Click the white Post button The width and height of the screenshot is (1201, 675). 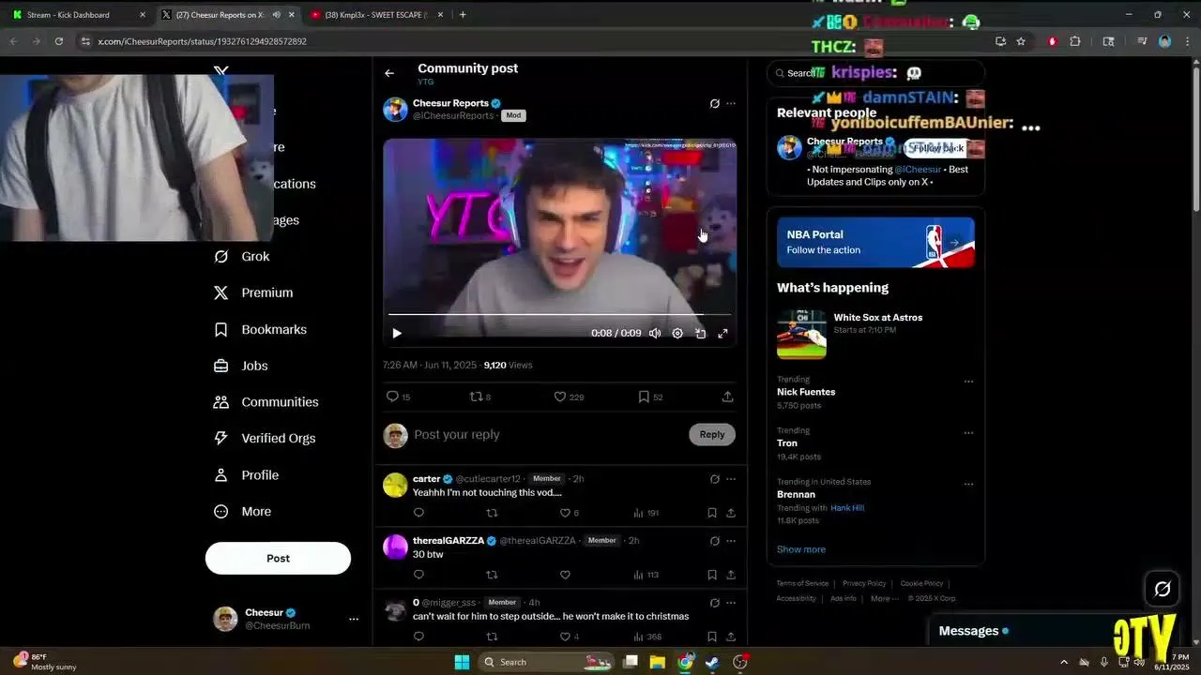pyautogui.click(x=278, y=558)
